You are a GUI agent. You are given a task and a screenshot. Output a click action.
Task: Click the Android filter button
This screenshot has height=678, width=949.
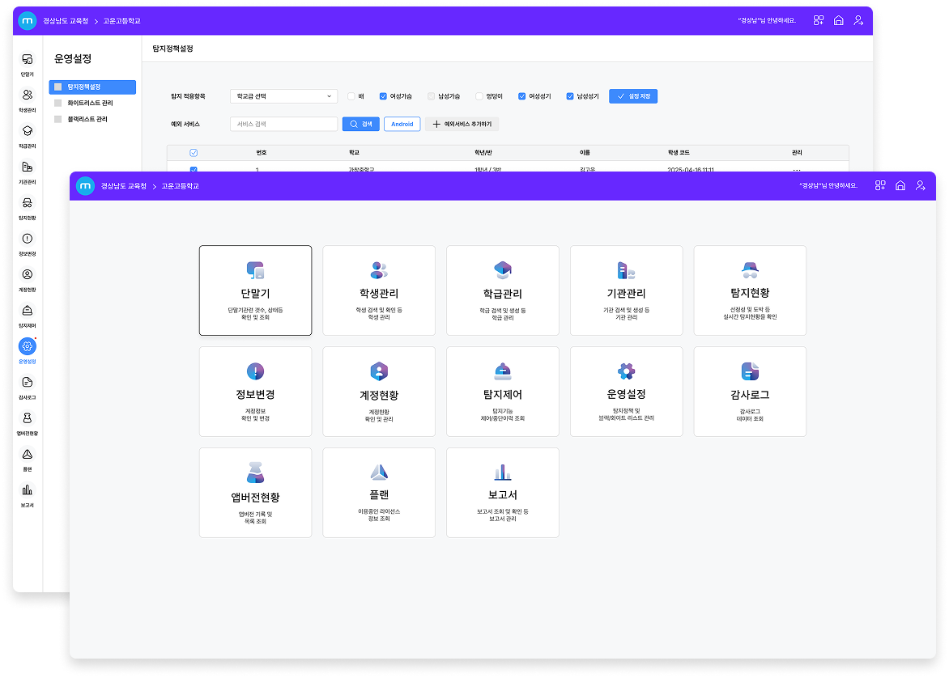[x=402, y=125]
